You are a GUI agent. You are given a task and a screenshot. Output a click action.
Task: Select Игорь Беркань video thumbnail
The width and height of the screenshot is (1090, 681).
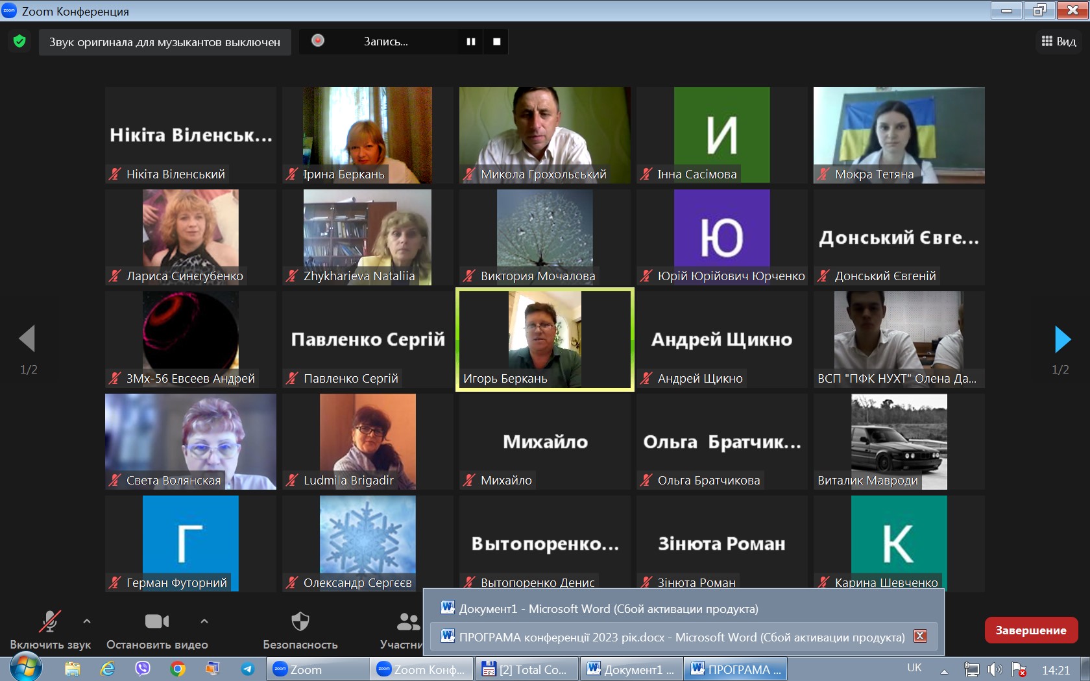coord(545,339)
